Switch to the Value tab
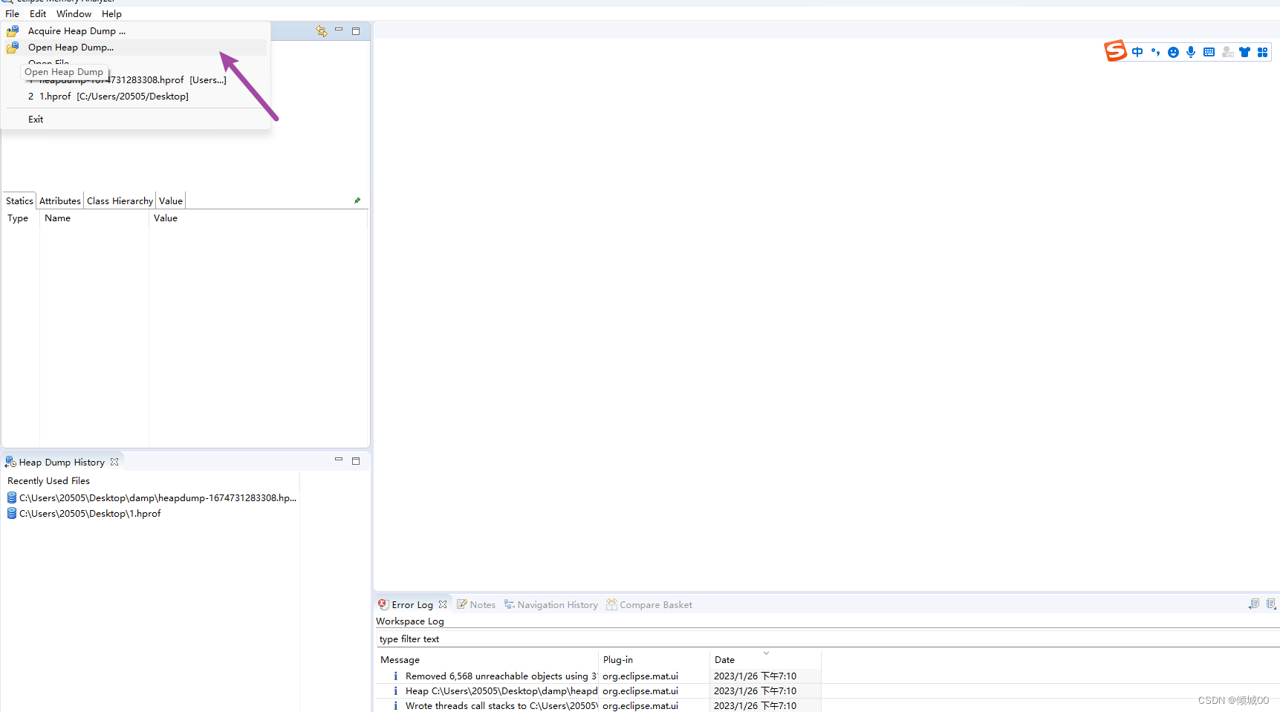The height and width of the screenshot is (712, 1280). [x=171, y=201]
